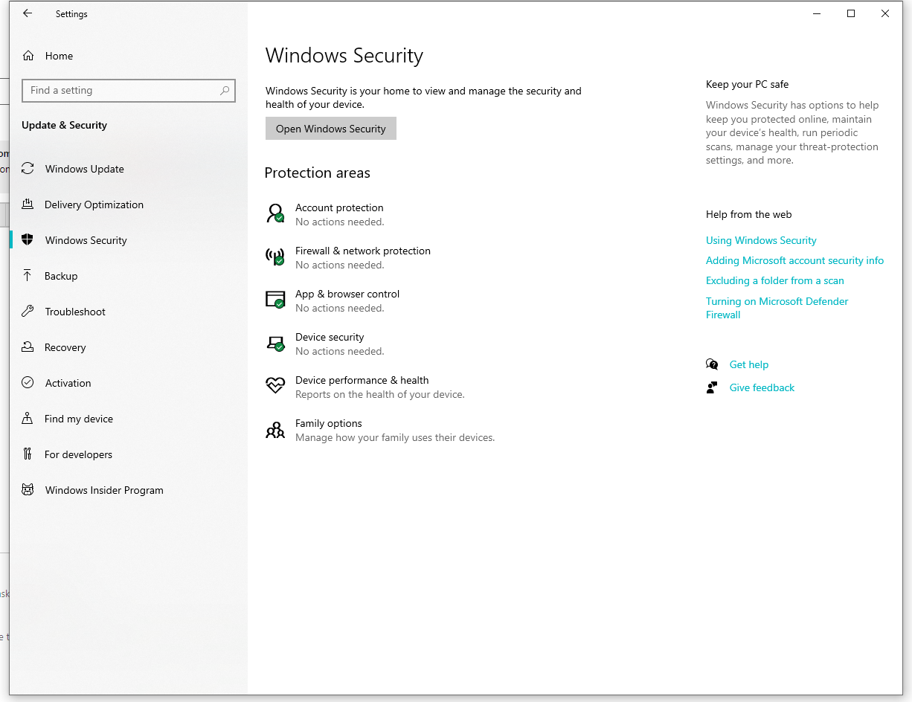Click the Family options people icon
Screen dimensions: 912x702
pyautogui.click(x=275, y=429)
